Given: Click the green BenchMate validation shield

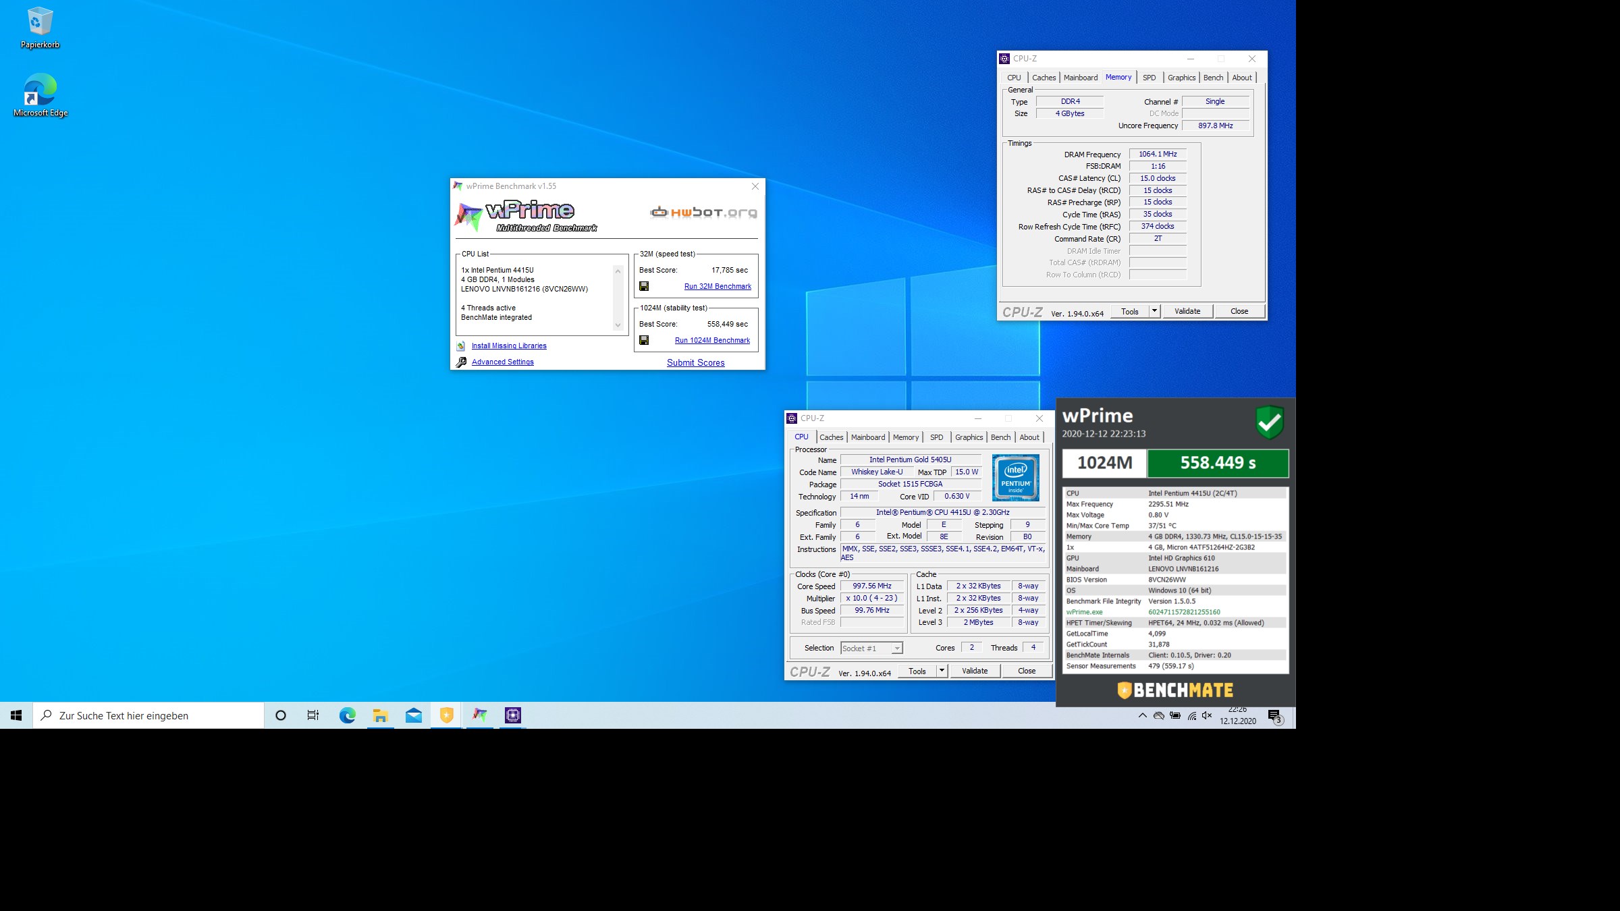Looking at the screenshot, I should (x=1270, y=422).
